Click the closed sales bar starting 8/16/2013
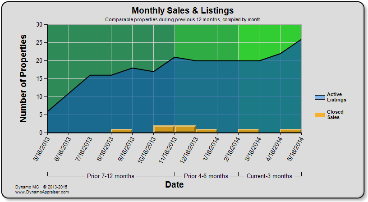 pyautogui.click(x=122, y=131)
